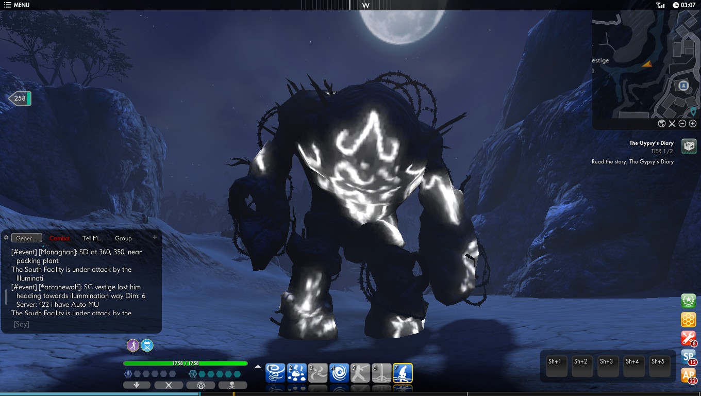Open the orange honeycomb icon
The height and width of the screenshot is (396, 701).
click(x=689, y=320)
